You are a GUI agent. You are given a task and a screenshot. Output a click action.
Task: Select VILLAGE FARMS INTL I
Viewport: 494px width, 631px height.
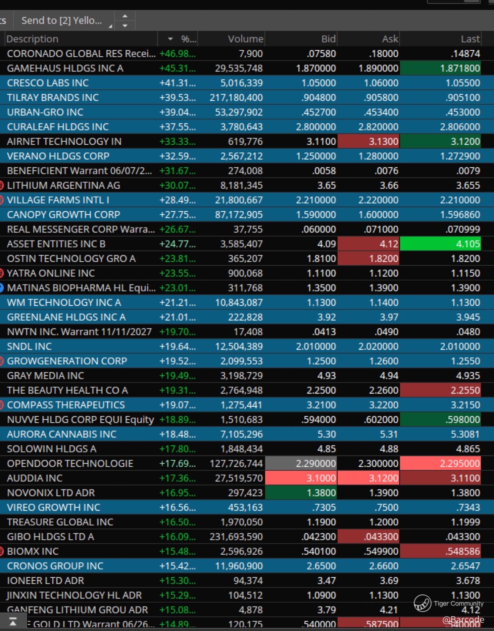(x=58, y=200)
